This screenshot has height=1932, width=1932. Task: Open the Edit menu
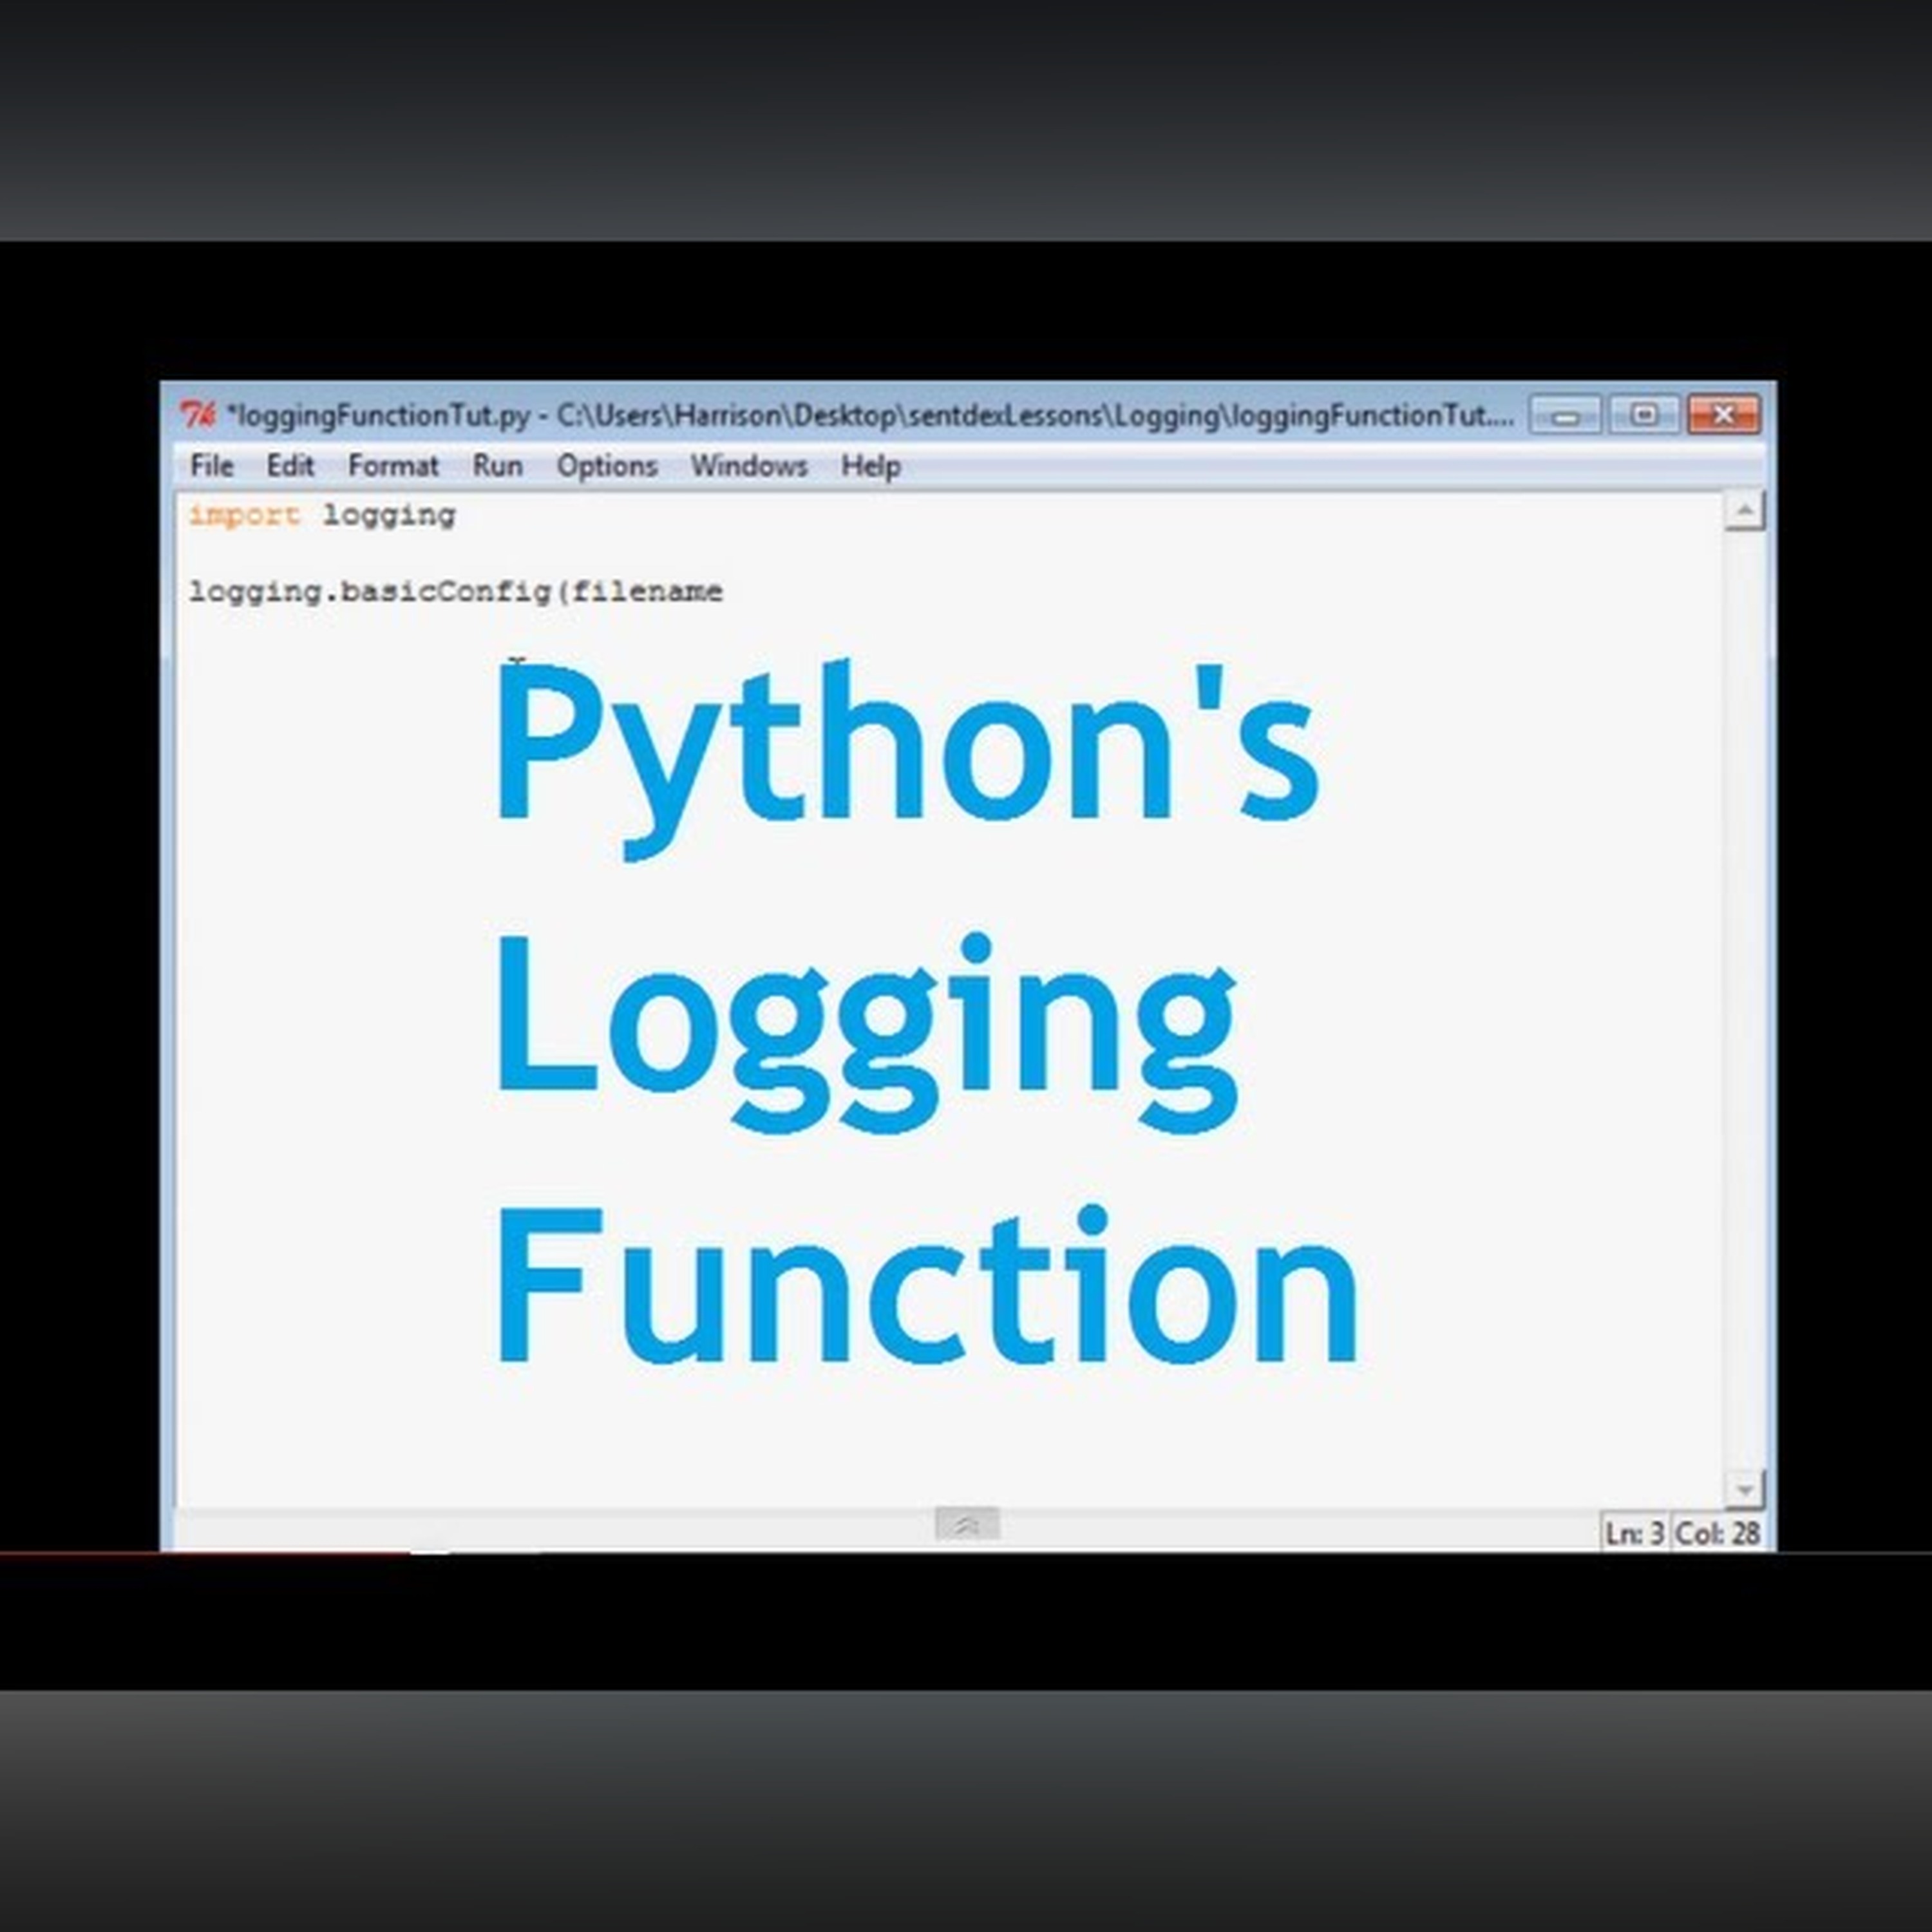pos(290,466)
